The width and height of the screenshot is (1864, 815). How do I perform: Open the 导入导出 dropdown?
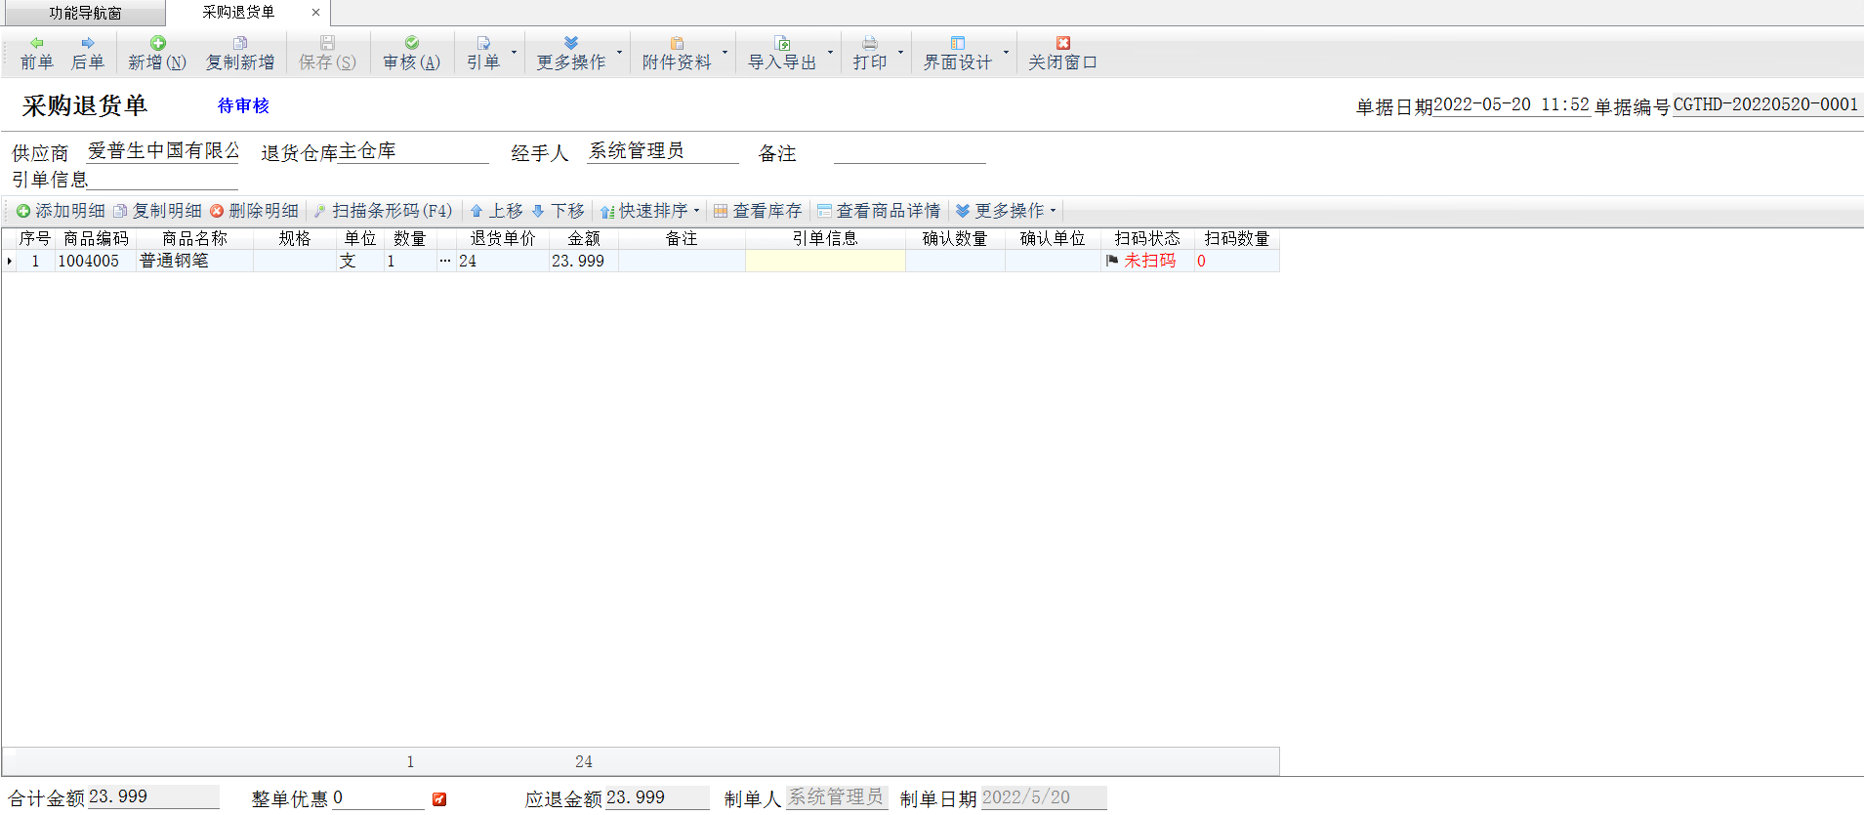830,53
